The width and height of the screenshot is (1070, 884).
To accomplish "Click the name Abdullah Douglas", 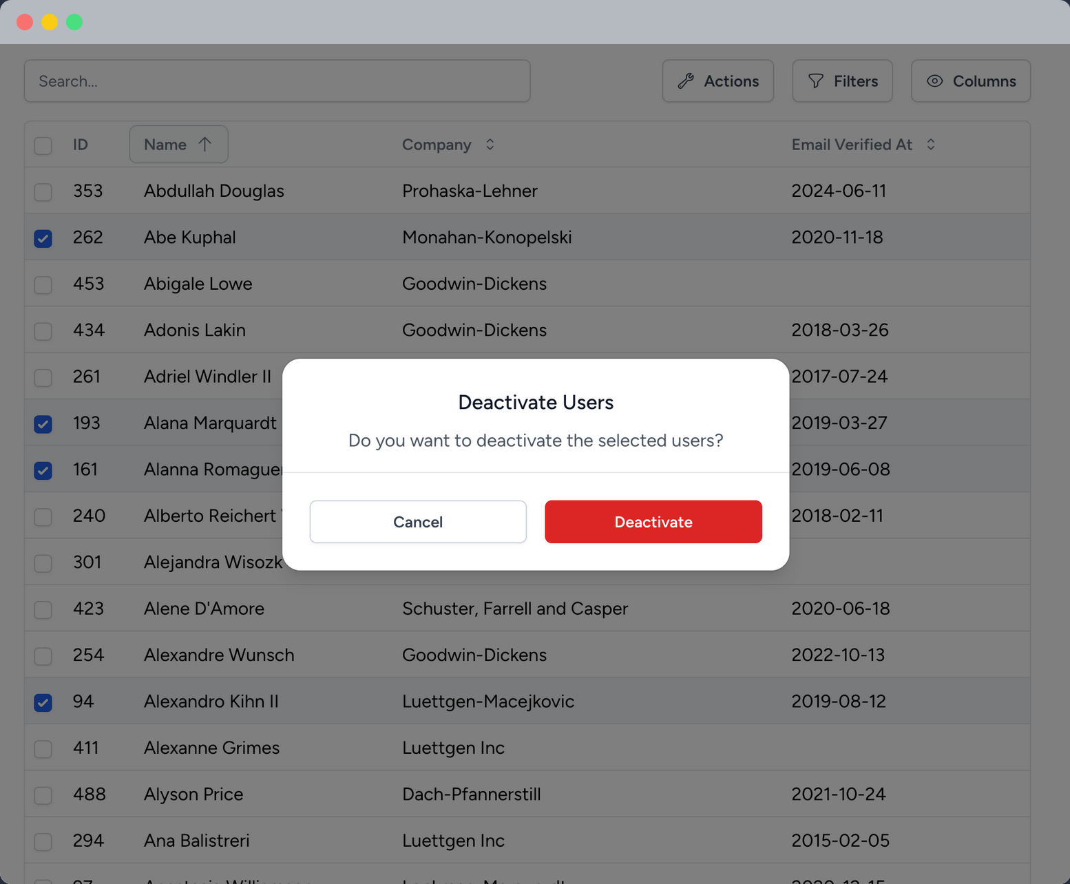I will [214, 191].
